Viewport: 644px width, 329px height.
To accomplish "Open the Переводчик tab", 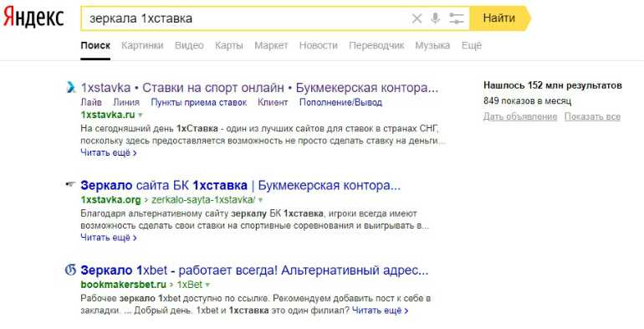I will click(376, 45).
